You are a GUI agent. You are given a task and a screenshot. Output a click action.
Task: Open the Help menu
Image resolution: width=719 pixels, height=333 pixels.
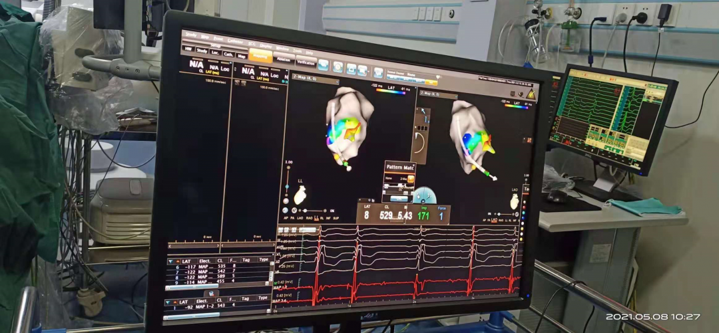310,53
